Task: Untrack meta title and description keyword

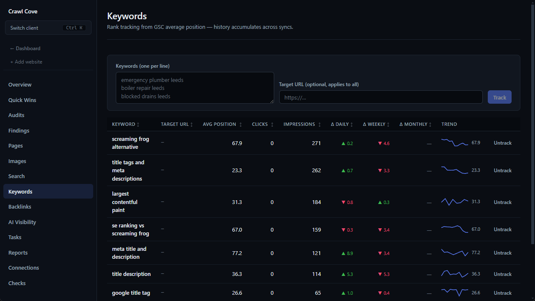Action: coord(502,253)
